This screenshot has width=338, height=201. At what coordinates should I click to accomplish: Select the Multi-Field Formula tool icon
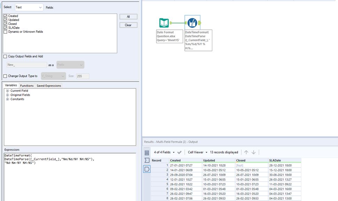pyautogui.click(x=192, y=23)
